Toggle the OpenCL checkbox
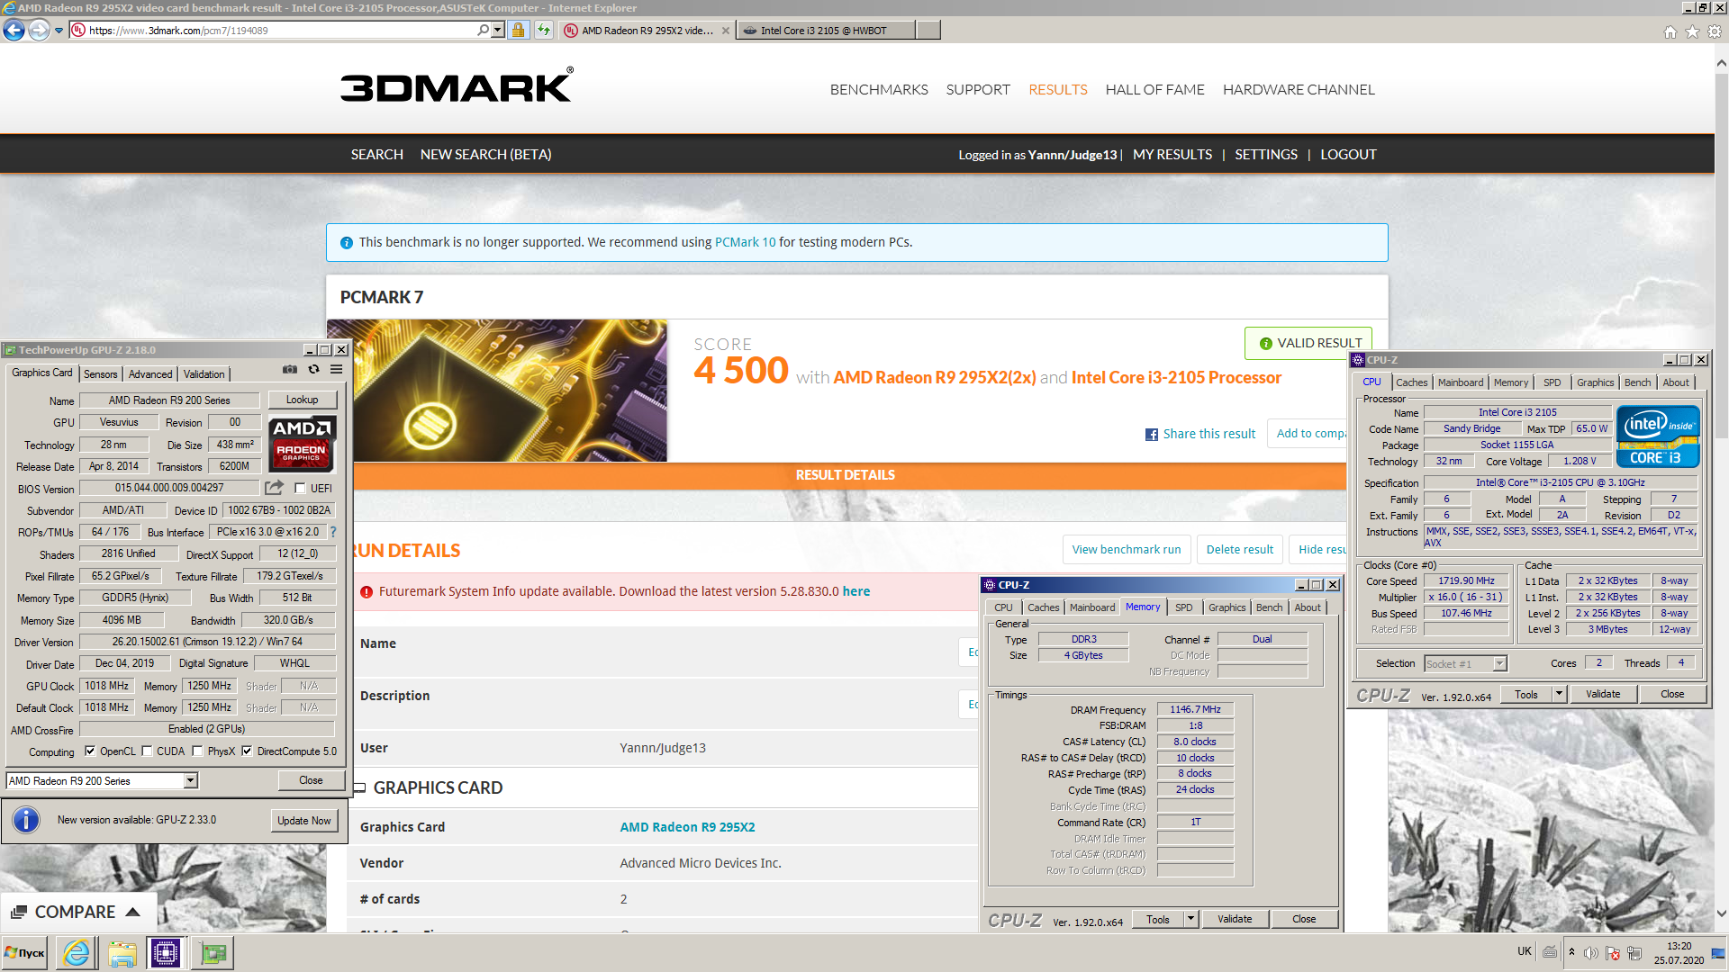Image resolution: width=1729 pixels, height=972 pixels. [90, 751]
